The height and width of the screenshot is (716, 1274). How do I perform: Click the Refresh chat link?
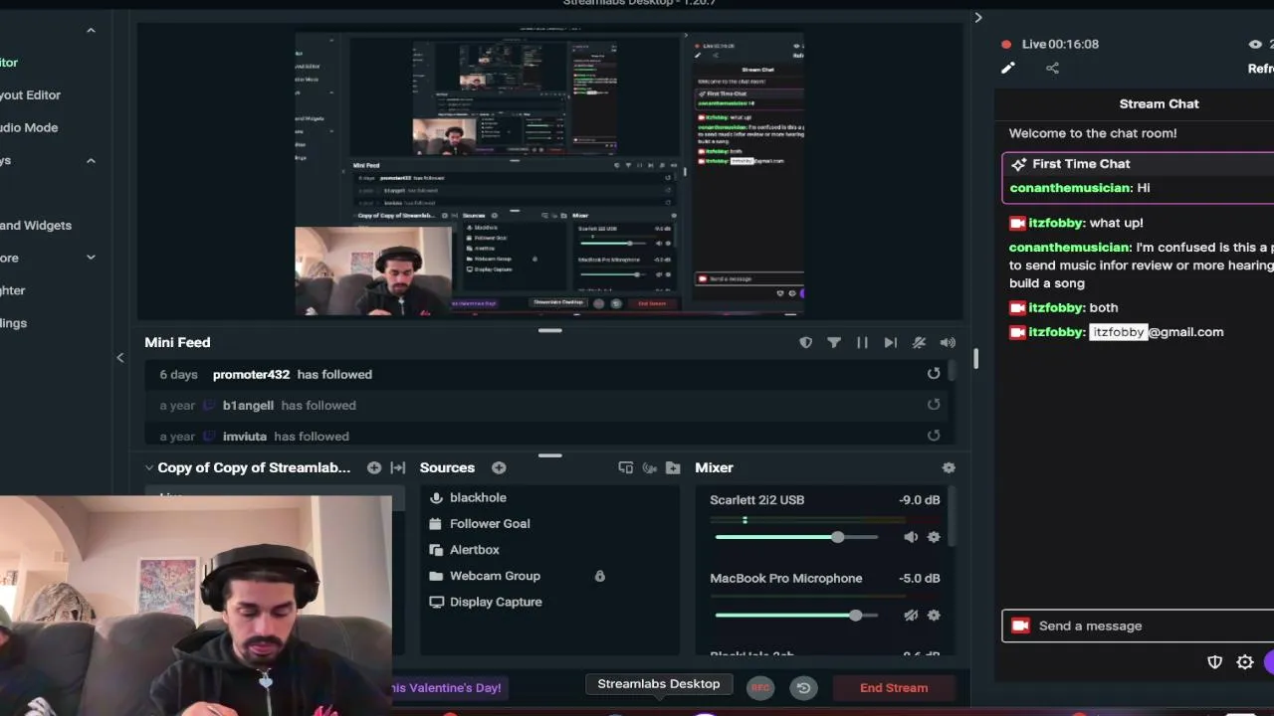click(1260, 69)
